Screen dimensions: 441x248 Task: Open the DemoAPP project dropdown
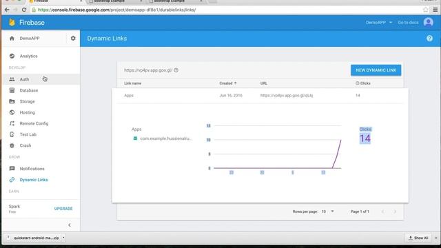tap(379, 22)
